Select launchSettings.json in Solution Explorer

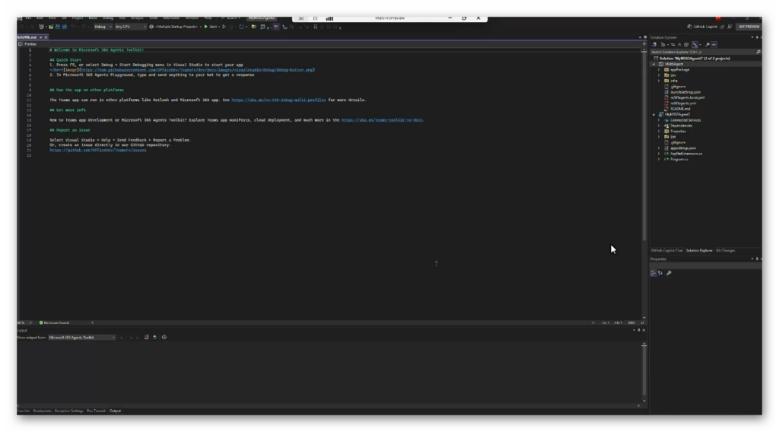tap(685, 92)
